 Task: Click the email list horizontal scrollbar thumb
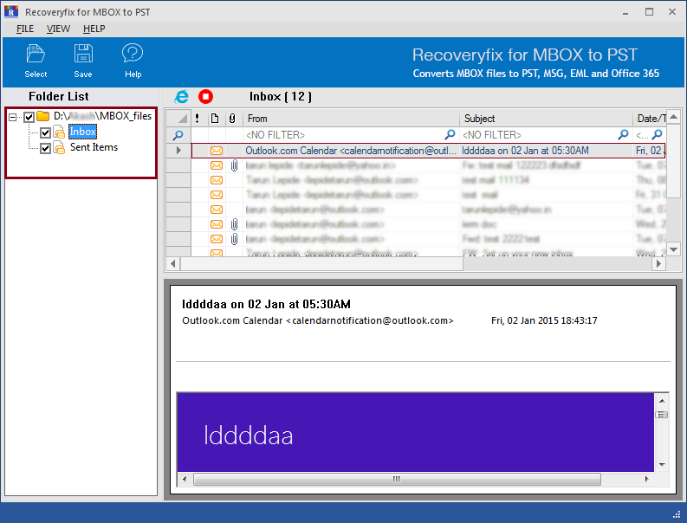coord(321,264)
